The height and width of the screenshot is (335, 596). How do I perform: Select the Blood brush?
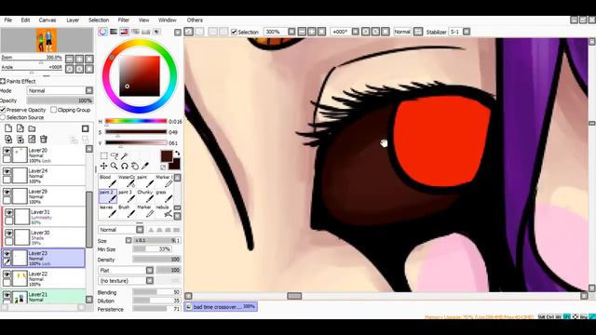tap(108, 181)
